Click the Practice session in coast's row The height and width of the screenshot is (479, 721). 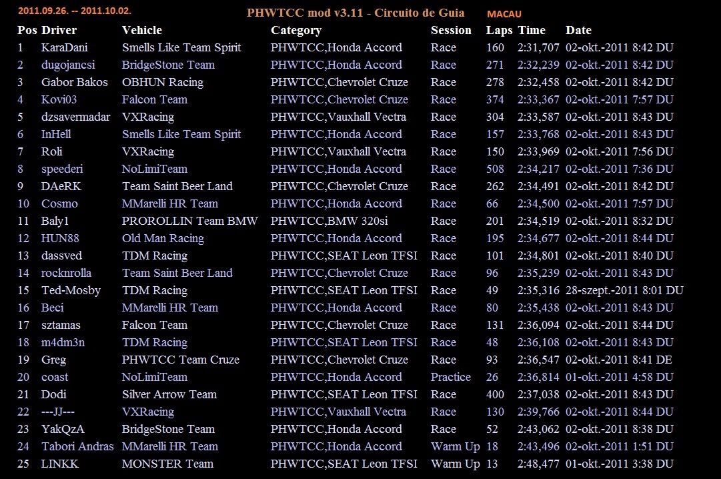451,378
